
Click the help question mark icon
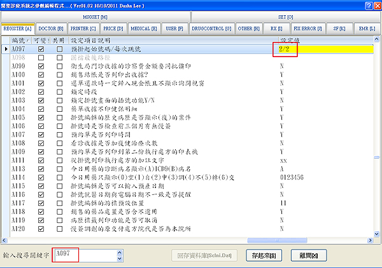click(369, 6)
